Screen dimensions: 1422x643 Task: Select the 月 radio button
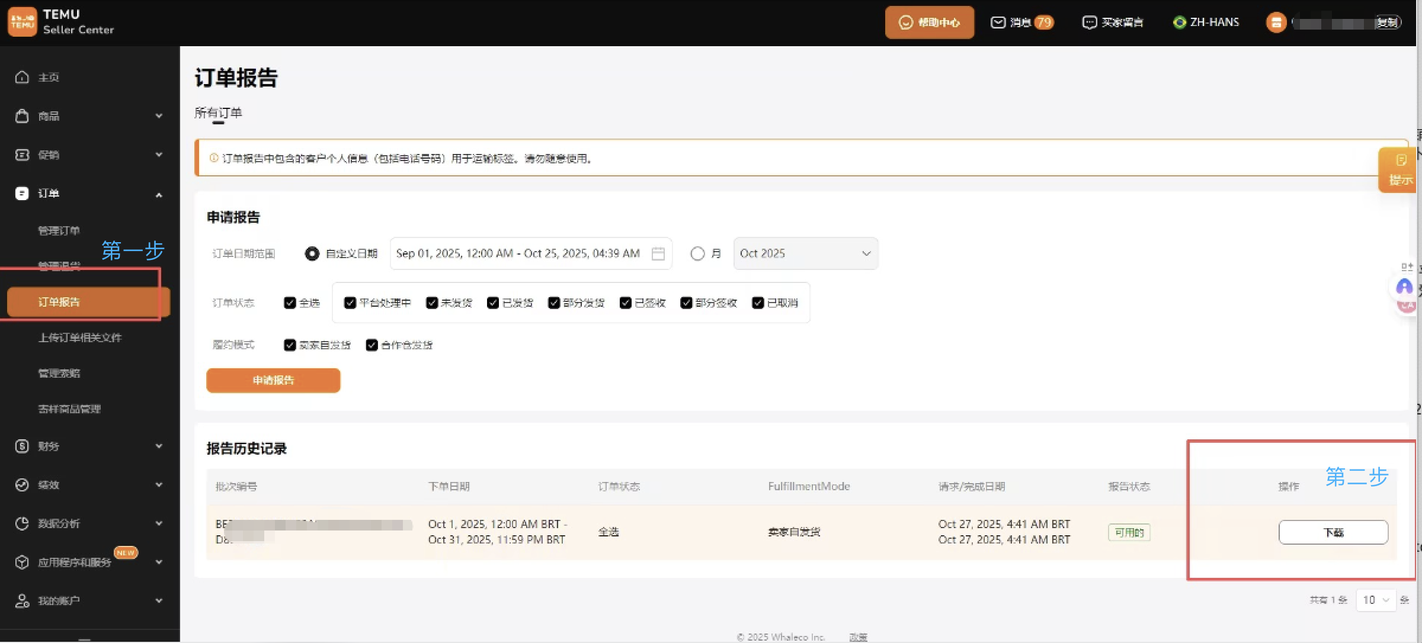[x=697, y=254]
